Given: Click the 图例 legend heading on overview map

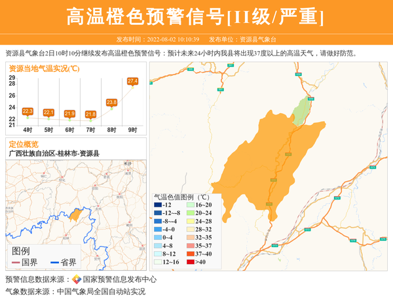Looking at the screenshot, I should pyautogui.click(x=21, y=251).
